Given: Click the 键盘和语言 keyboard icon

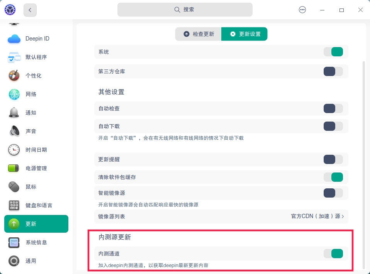Looking at the screenshot, I should [x=14, y=205].
